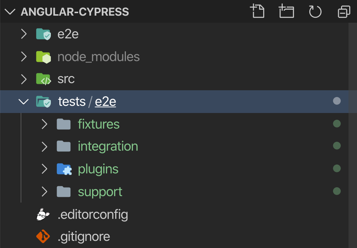Screen dimensions: 357x248
Task: Refresh the Explorer tree
Action: pos(315,11)
